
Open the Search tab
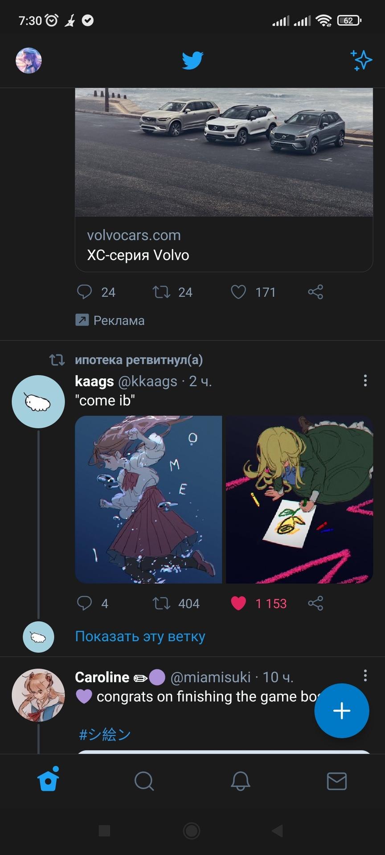point(144,781)
